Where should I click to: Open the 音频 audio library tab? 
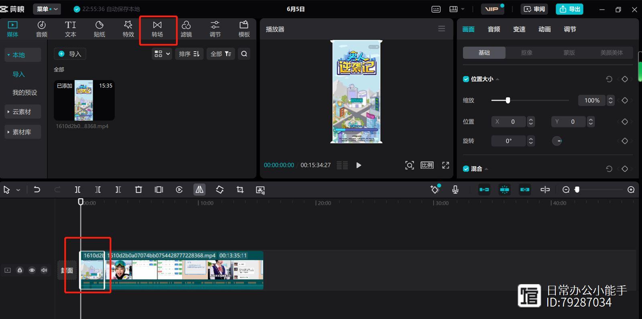[42, 29]
